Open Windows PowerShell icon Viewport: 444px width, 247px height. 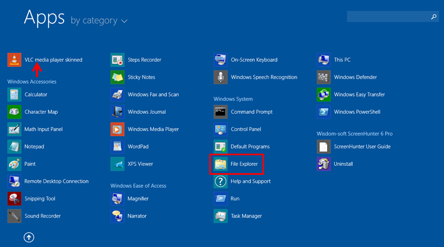coord(324,112)
